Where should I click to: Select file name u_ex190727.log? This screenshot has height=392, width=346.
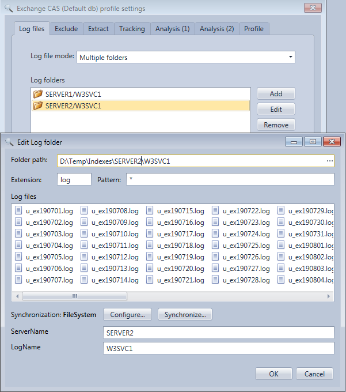[x=246, y=268]
